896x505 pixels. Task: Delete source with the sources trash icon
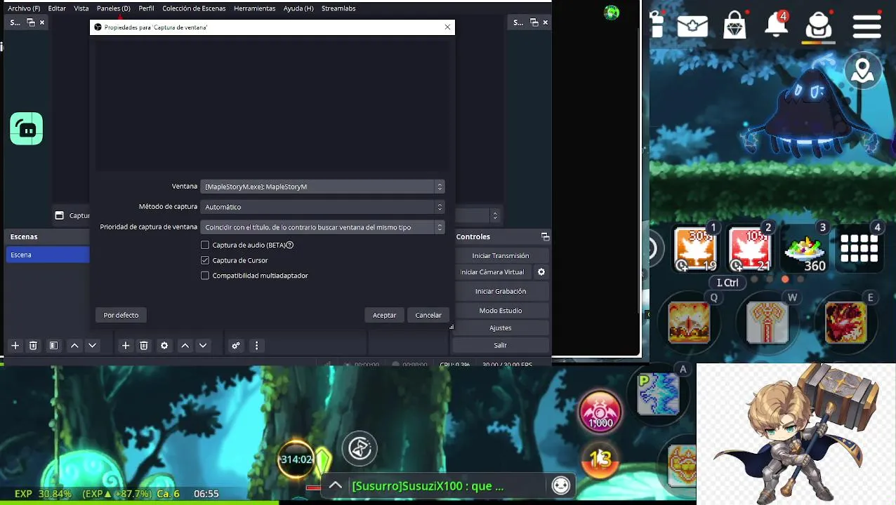144,346
